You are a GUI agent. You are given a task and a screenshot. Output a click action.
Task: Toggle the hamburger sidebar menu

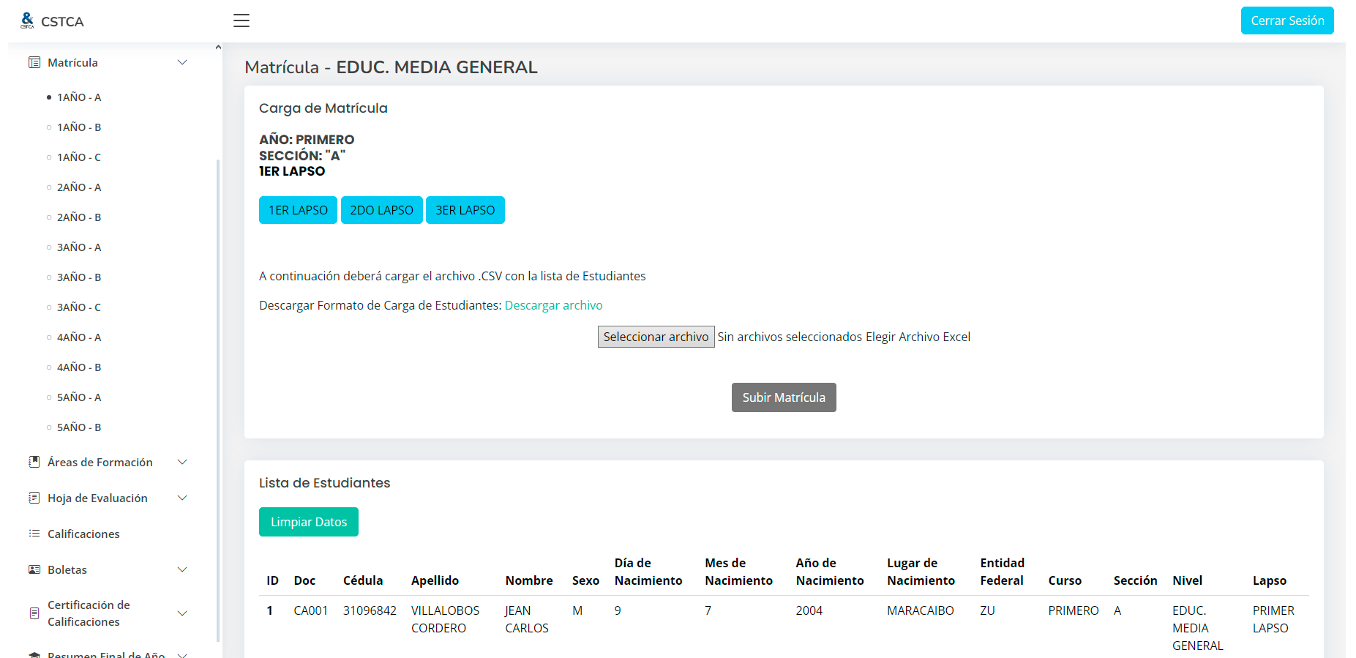coord(241,20)
